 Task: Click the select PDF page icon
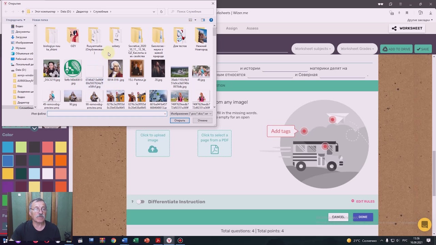pos(215,149)
